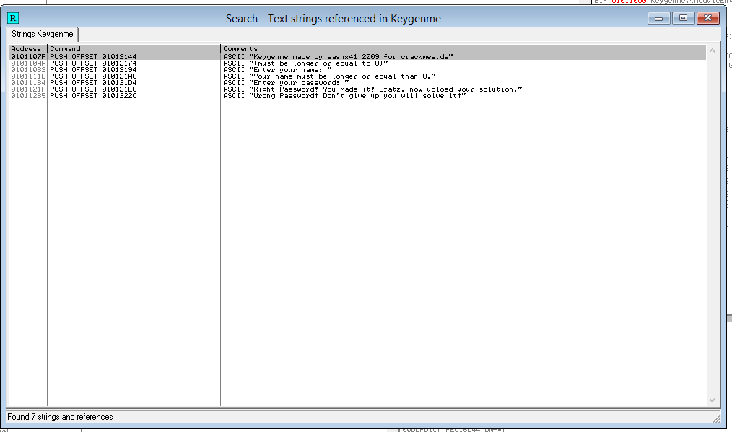Select address row 010110B2

point(28,70)
